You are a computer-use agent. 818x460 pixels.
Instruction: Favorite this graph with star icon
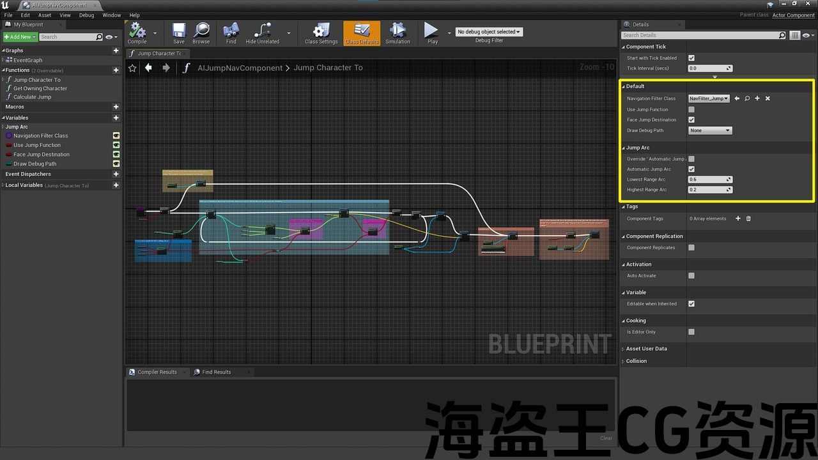[x=132, y=68]
